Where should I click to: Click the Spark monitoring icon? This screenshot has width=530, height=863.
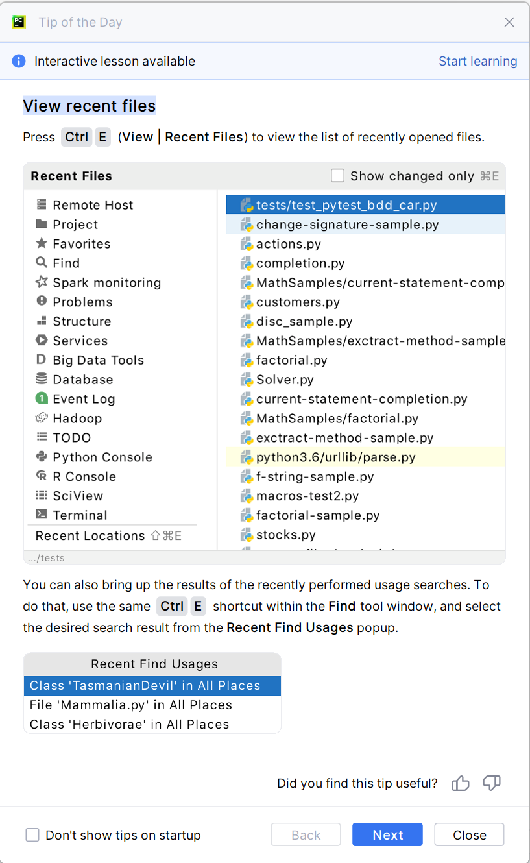(x=42, y=282)
